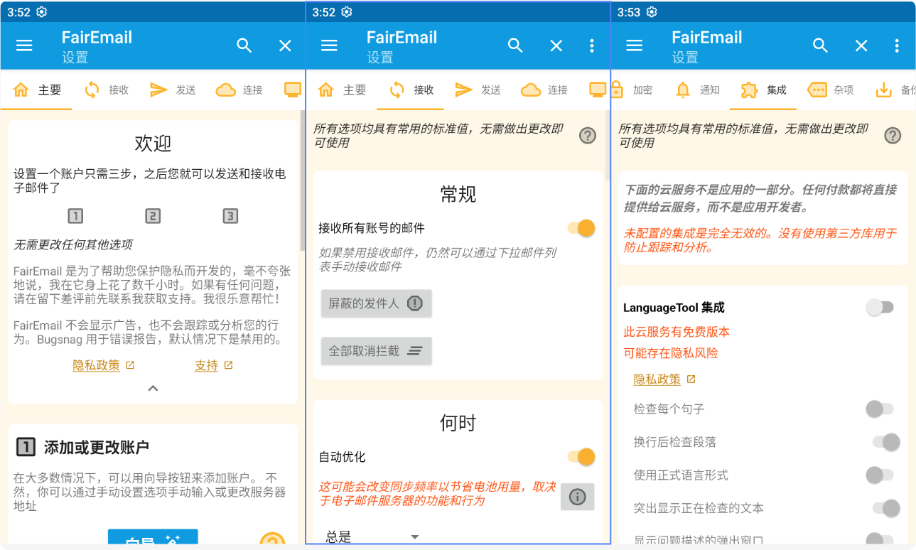Viewport: 916px width, 550px height.
Task: Open hamburger menu in right screen
Action: [x=635, y=45]
